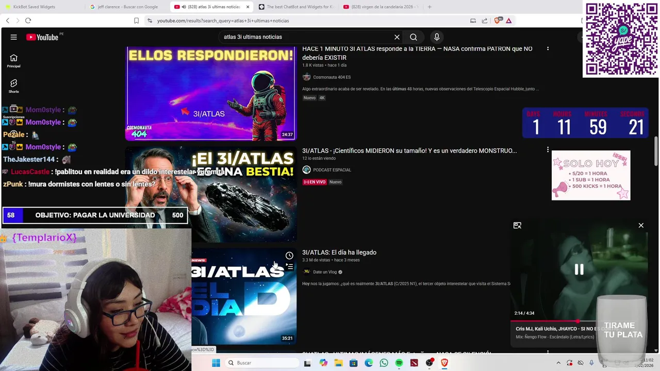Click the EN VIVO live badge
This screenshot has height=371, width=660.
315,182
